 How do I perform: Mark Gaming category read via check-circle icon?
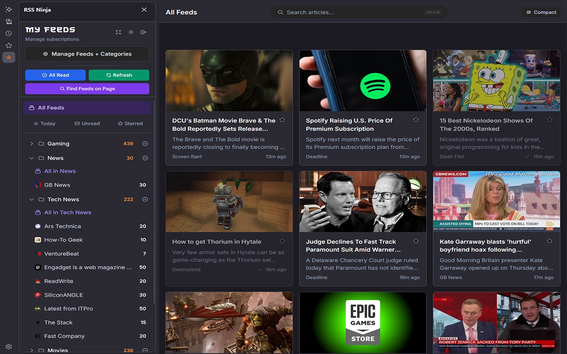click(145, 144)
